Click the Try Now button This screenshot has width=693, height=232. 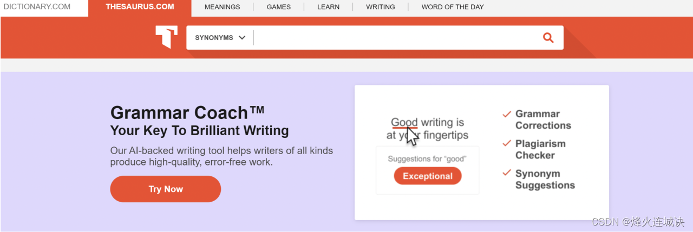(166, 189)
